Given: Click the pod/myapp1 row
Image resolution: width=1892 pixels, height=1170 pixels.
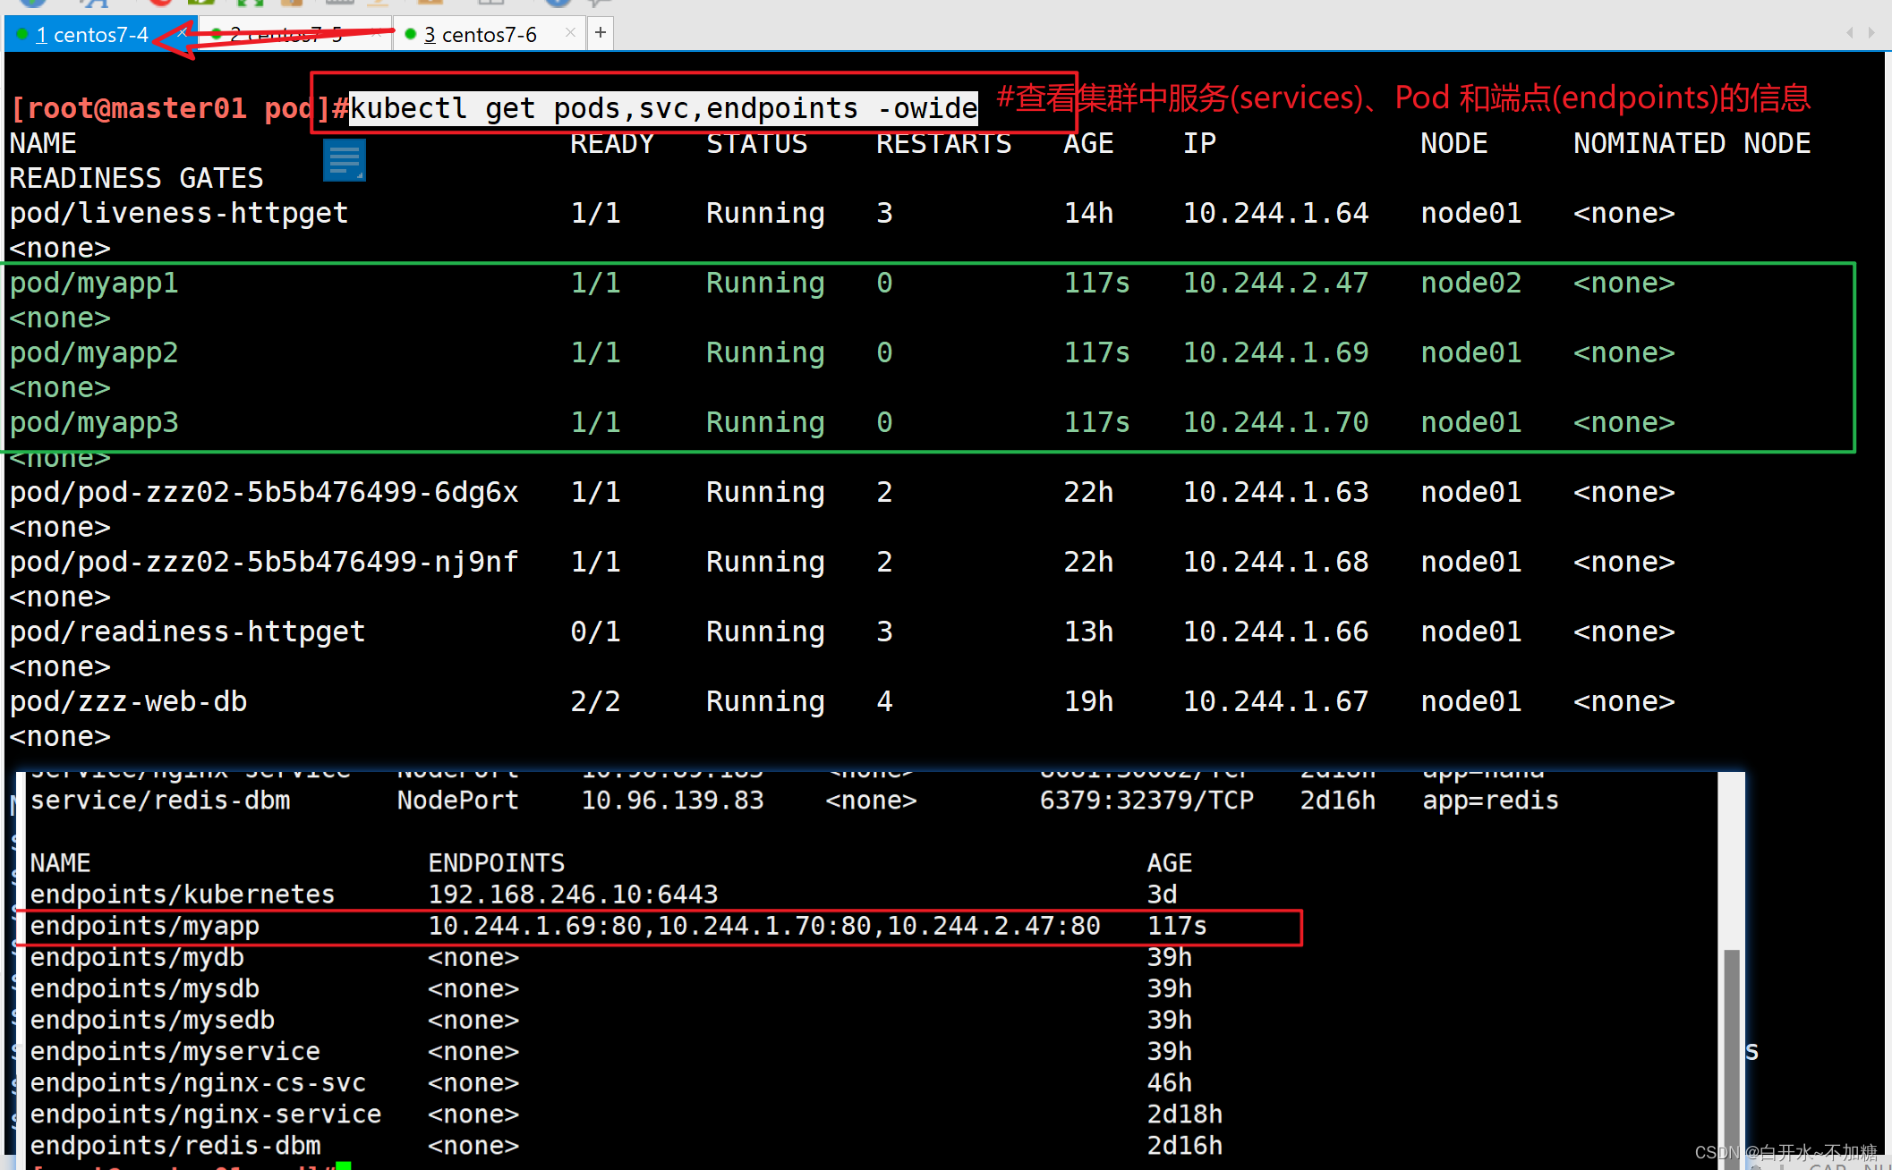Looking at the screenshot, I should pyautogui.click(x=94, y=284).
